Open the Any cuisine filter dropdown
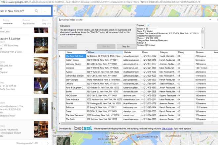The height and width of the screenshot is (145, 218). click(28, 23)
